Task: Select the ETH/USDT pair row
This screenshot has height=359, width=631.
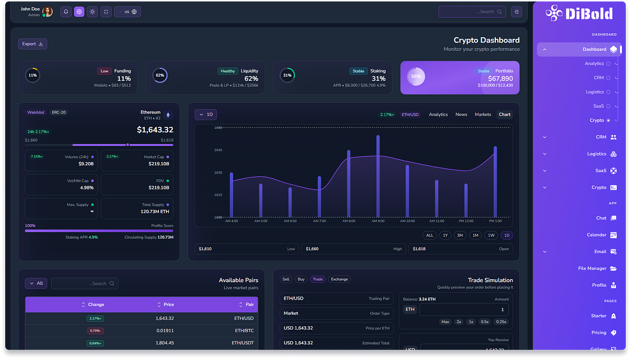Action: [x=142, y=343]
